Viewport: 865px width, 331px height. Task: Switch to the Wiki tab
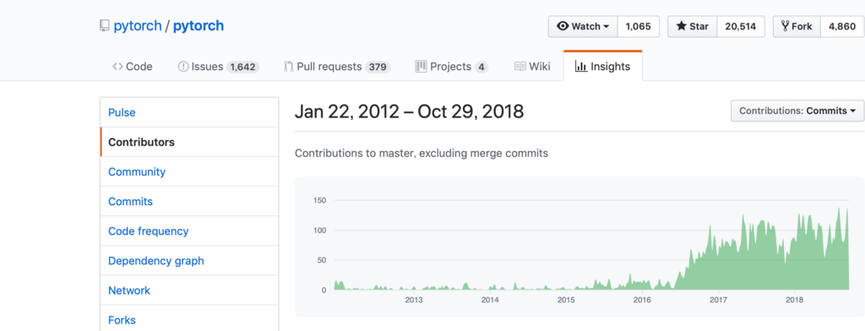(x=532, y=67)
